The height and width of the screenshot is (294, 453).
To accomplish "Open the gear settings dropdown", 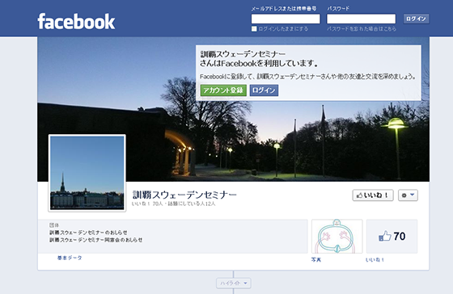I will click(x=408, y=195).
